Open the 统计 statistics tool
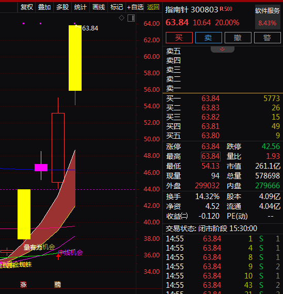283x294 pixels. pyautogui.click(x=81, y=7)
